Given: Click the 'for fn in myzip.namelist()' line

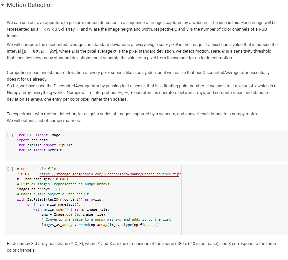Looking at the screenshot, I should point(53,204).
